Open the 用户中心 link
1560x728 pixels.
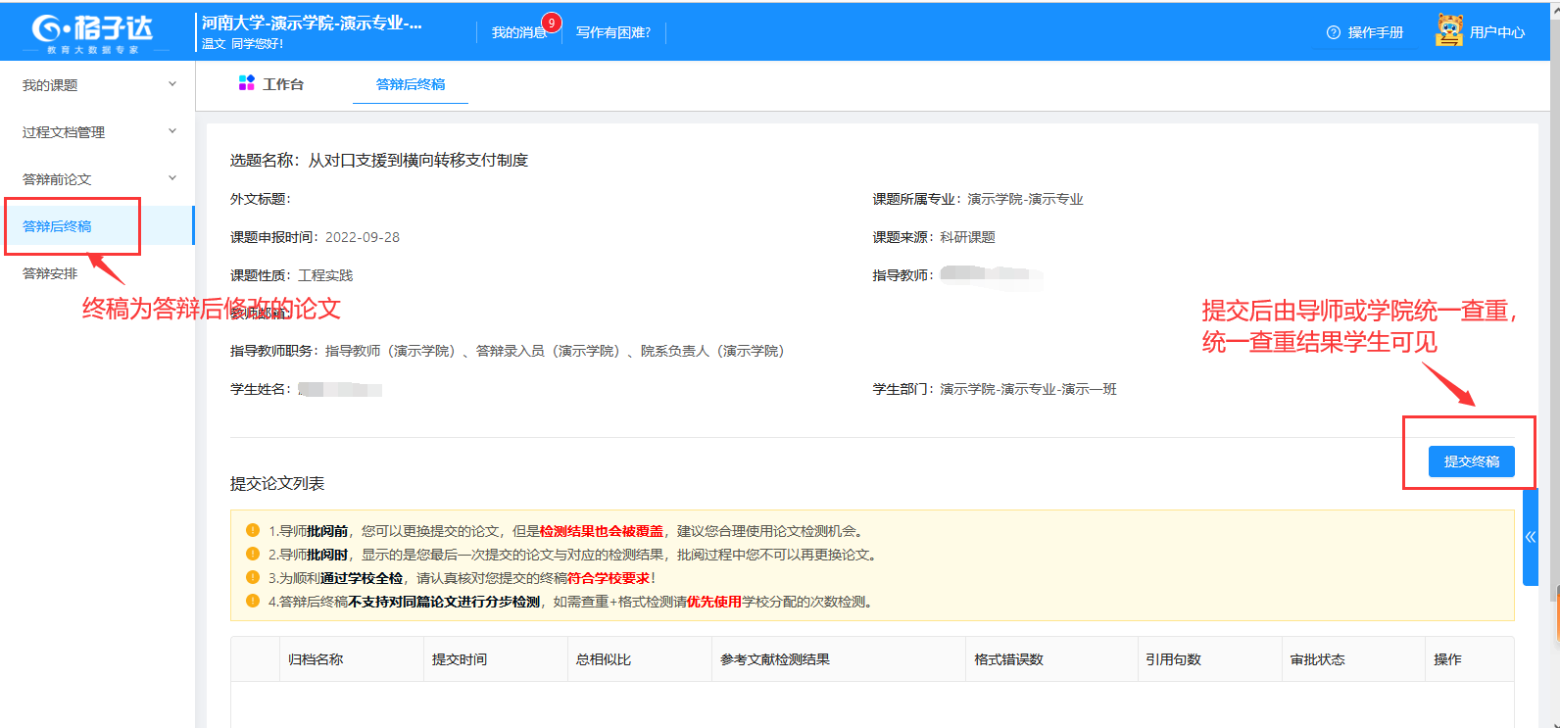[x=1496, y=32]
